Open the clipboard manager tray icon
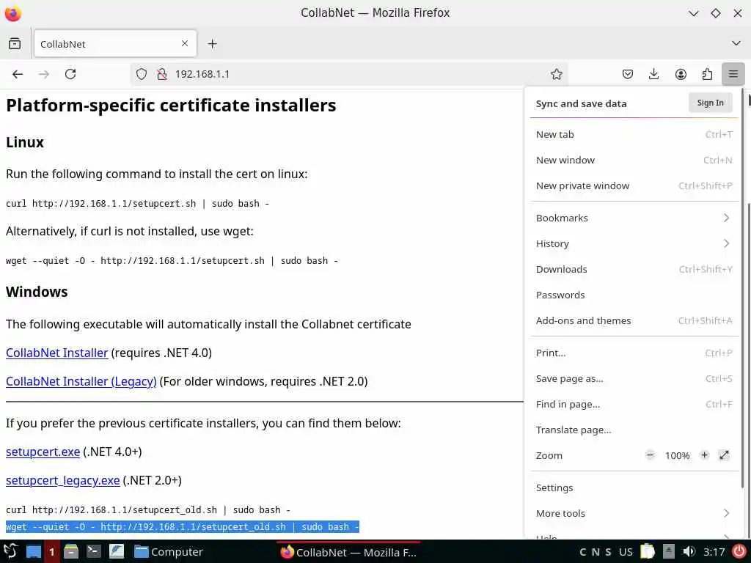 (648, 551)
